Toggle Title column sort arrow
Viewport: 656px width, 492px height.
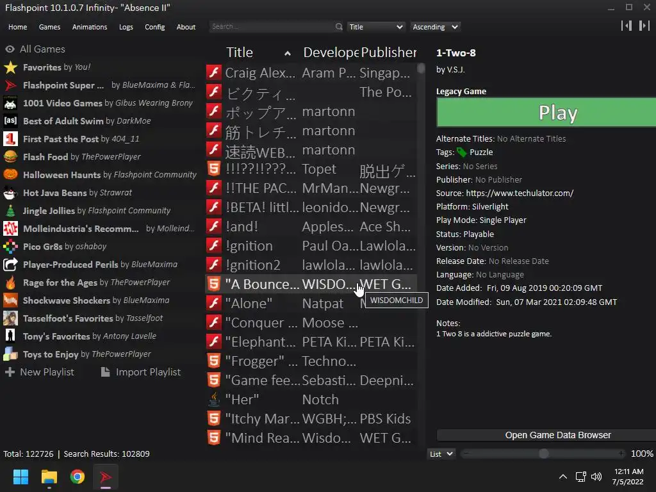click(x=288, y=53)
